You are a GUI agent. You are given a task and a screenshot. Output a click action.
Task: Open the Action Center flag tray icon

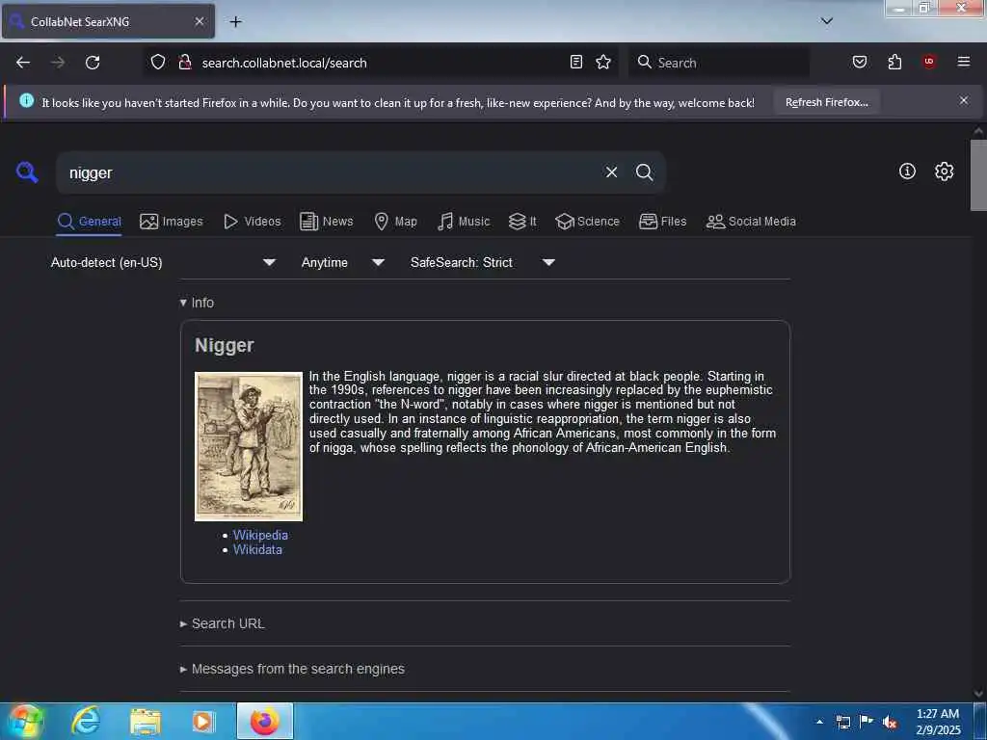(x=867, y=721)
